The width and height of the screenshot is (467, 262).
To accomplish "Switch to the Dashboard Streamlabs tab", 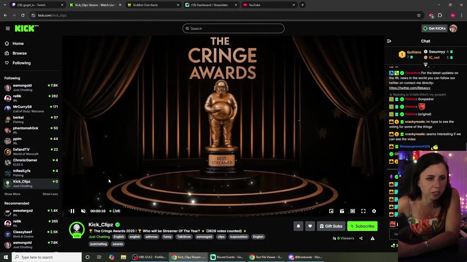I will coord(211,5).
